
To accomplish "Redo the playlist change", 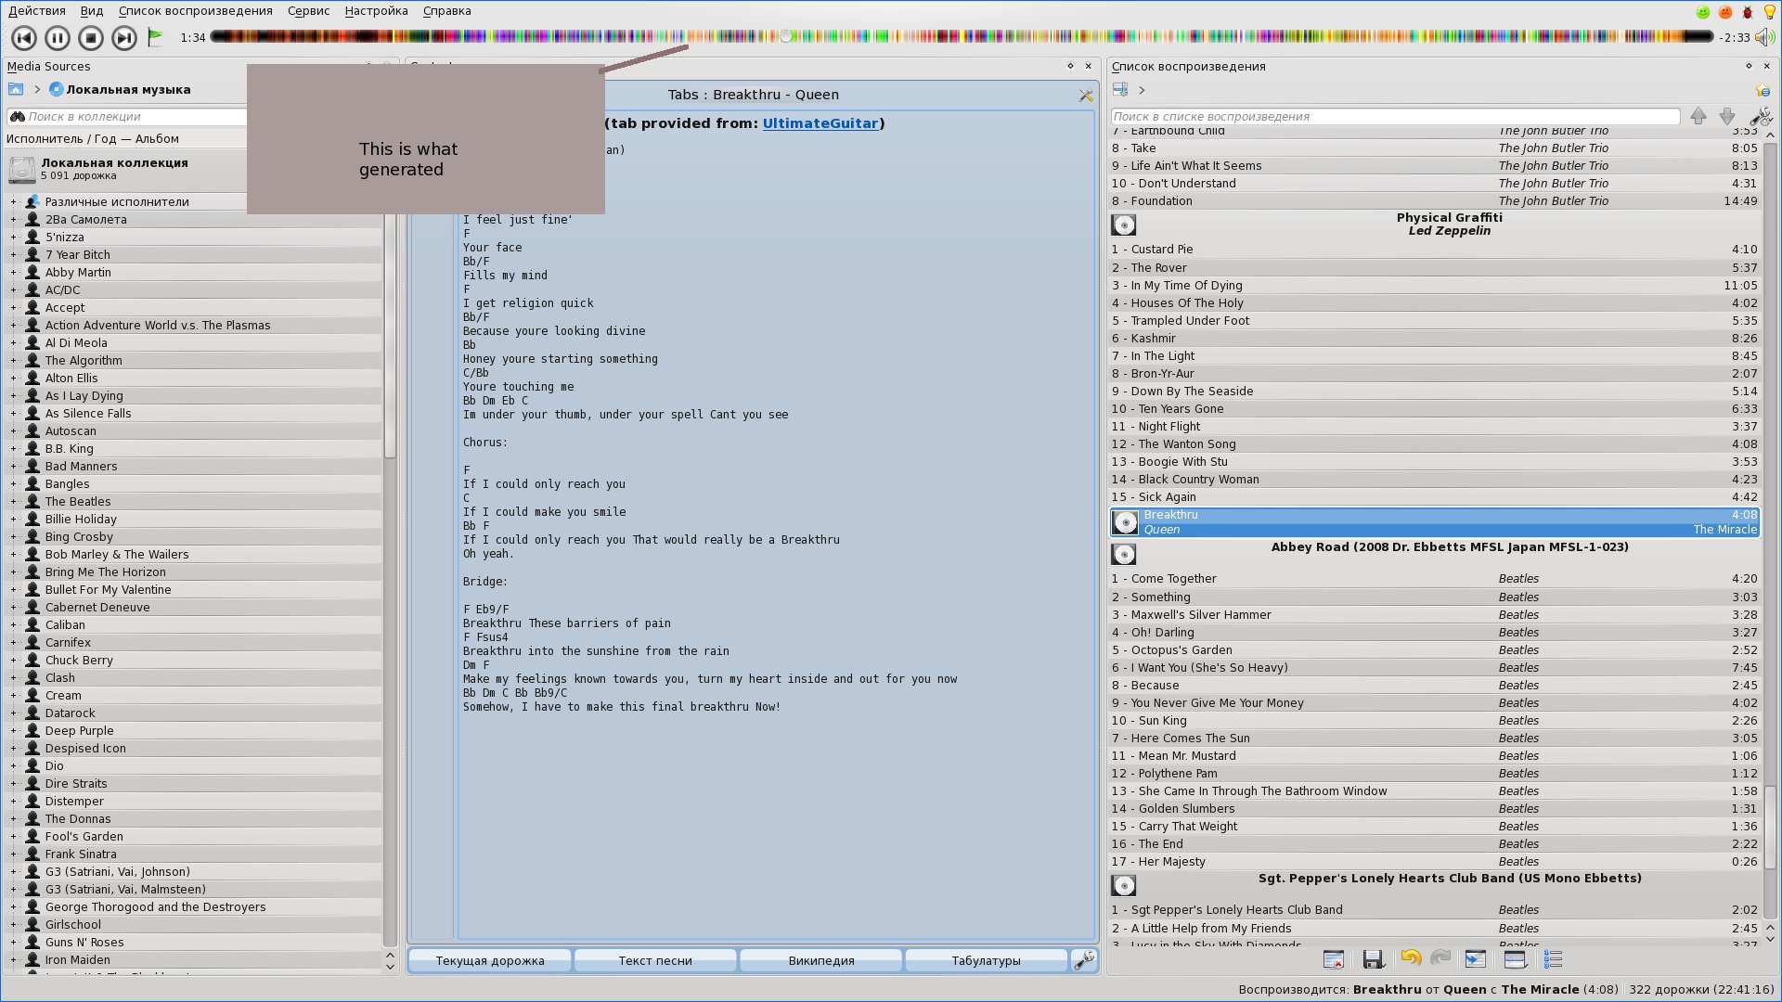I will tap(1440, 958).
